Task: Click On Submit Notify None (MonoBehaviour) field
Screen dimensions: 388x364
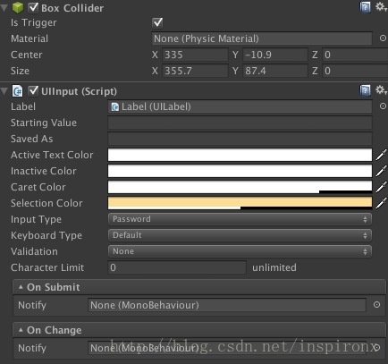Action: coord(227,305)
